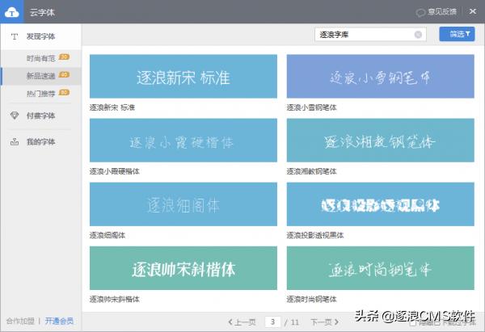The height and width of the screenshot is (332, 485).
Task: Click the 逐浪湘敏钢笔体 caption text
Action: [311, 171]
